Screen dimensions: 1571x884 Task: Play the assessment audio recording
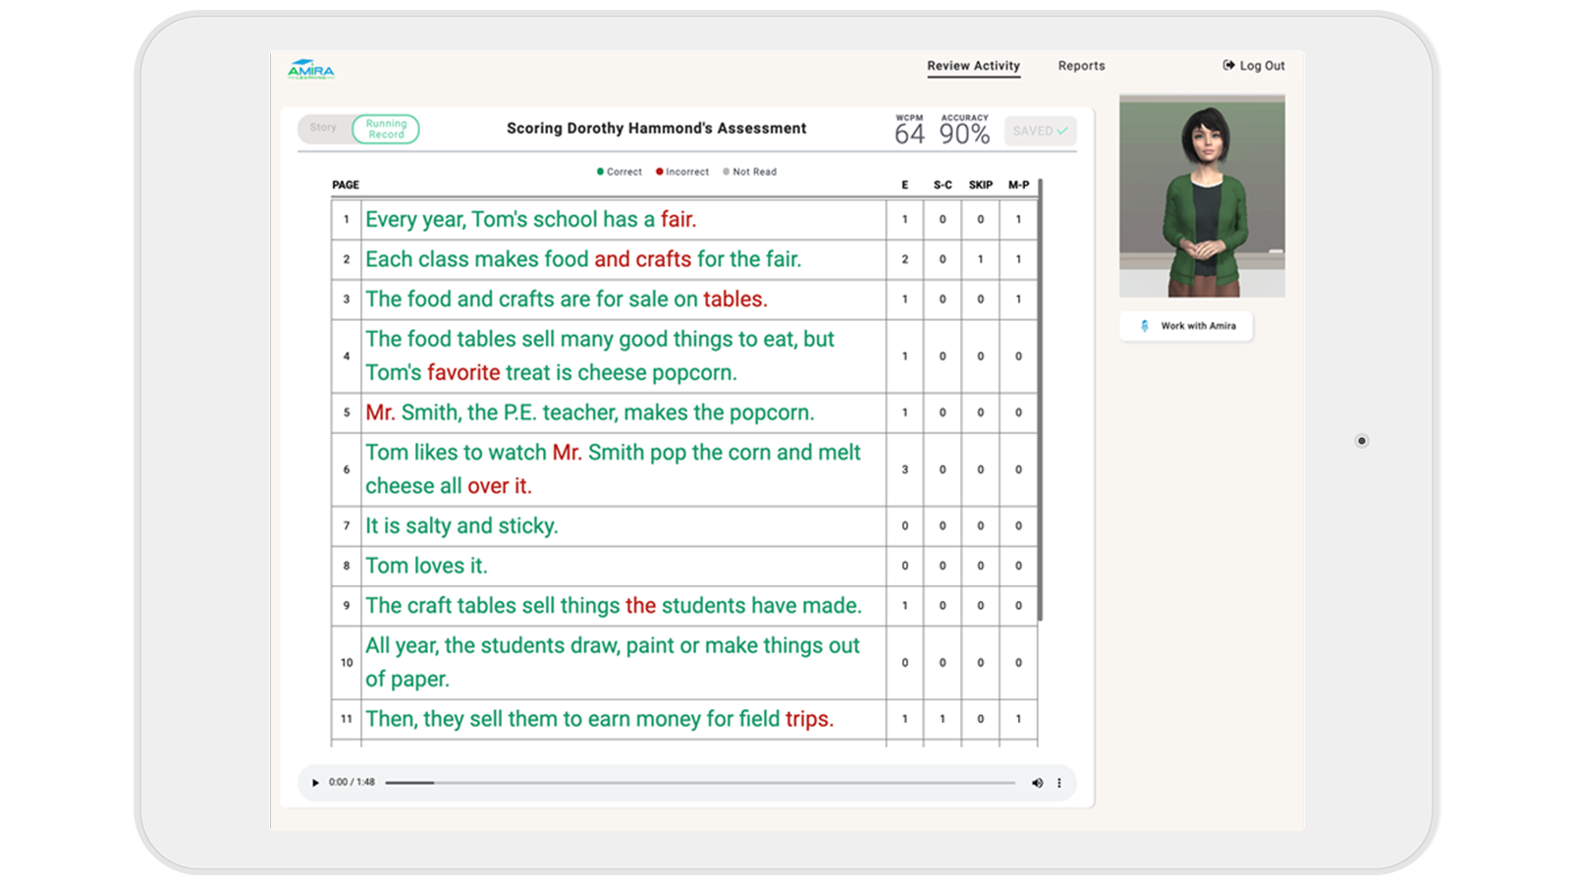[315, 783]
